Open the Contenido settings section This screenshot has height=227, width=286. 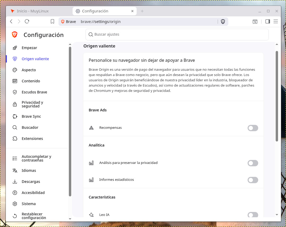(x=31, y=81)
